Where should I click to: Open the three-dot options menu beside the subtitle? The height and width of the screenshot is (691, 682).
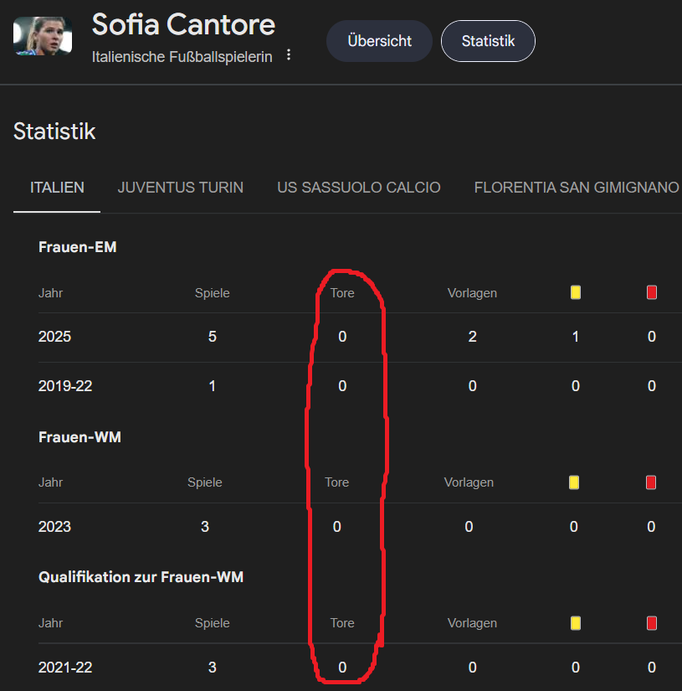coord(289,55)
